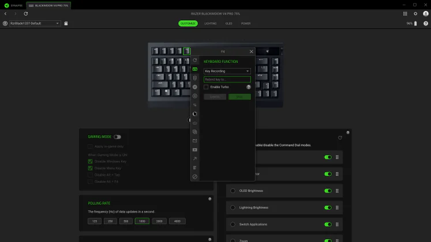Click the onboard storage icon beside profile
Image resolution: width=431 pixels, height=242 pixels.
[66, 23]
